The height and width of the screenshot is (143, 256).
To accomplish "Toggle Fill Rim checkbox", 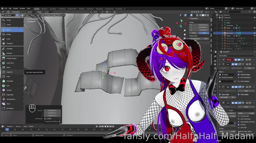I will click(x=239, y=125).
